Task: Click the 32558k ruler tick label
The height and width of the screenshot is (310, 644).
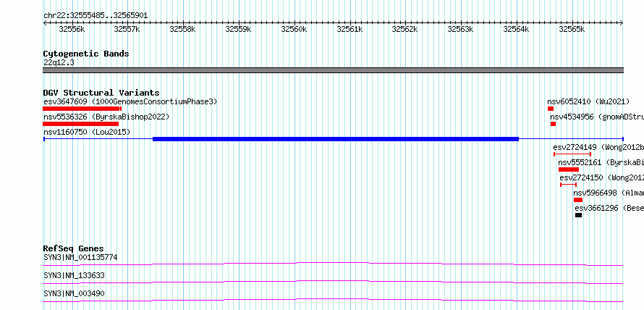Action: pos(182,29)
